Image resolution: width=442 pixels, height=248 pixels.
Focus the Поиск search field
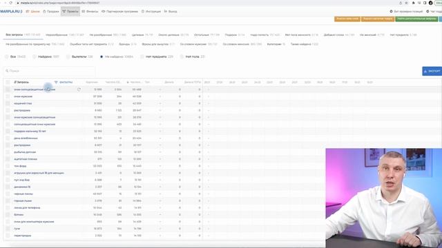(49, 71)
